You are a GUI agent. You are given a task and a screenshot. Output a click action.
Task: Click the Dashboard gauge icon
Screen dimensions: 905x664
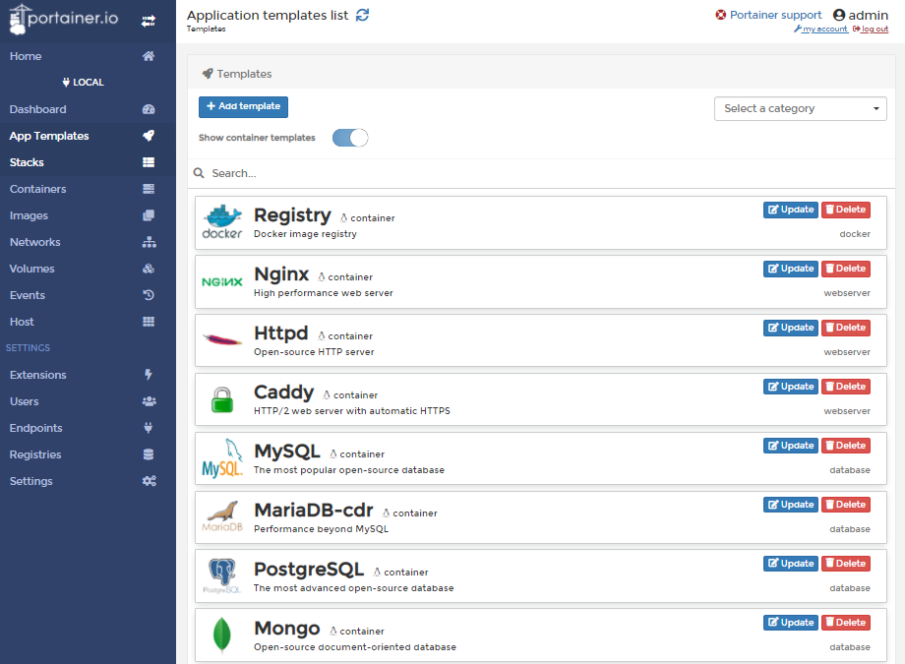pos(149,109)
